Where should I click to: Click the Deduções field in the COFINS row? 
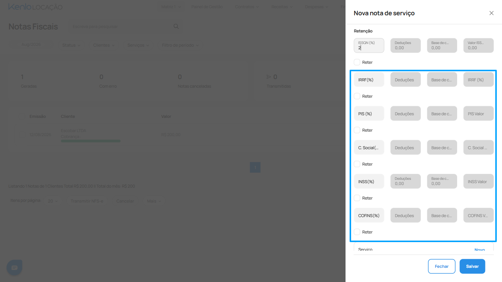point(406,215)
